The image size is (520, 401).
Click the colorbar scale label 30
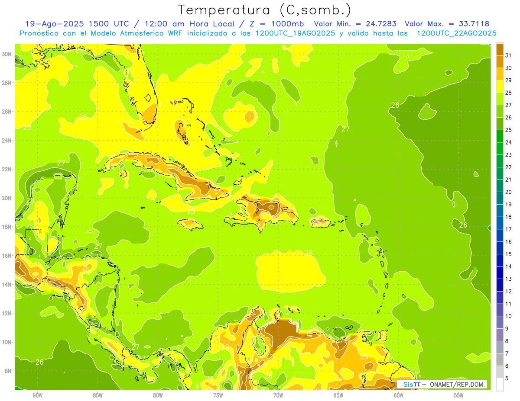pyautogui.click(x=509, y=68)
